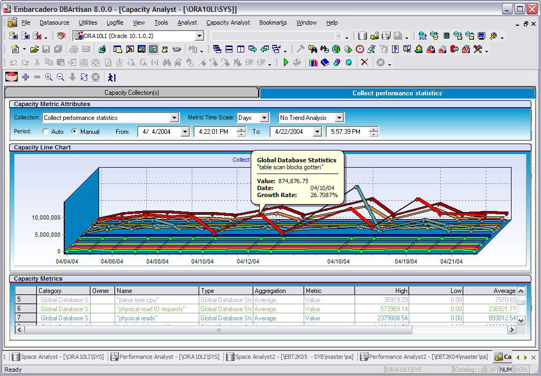Click the Category column header

coord(63,291)
